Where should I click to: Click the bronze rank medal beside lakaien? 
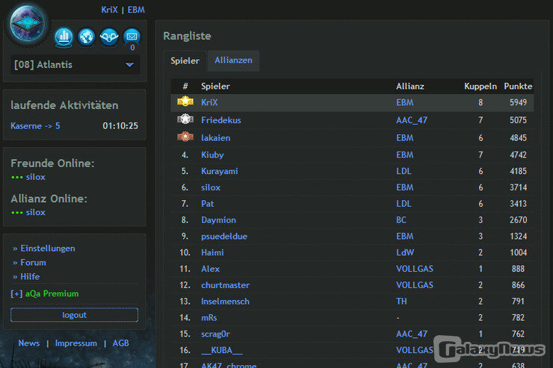(x=185, y=137)
